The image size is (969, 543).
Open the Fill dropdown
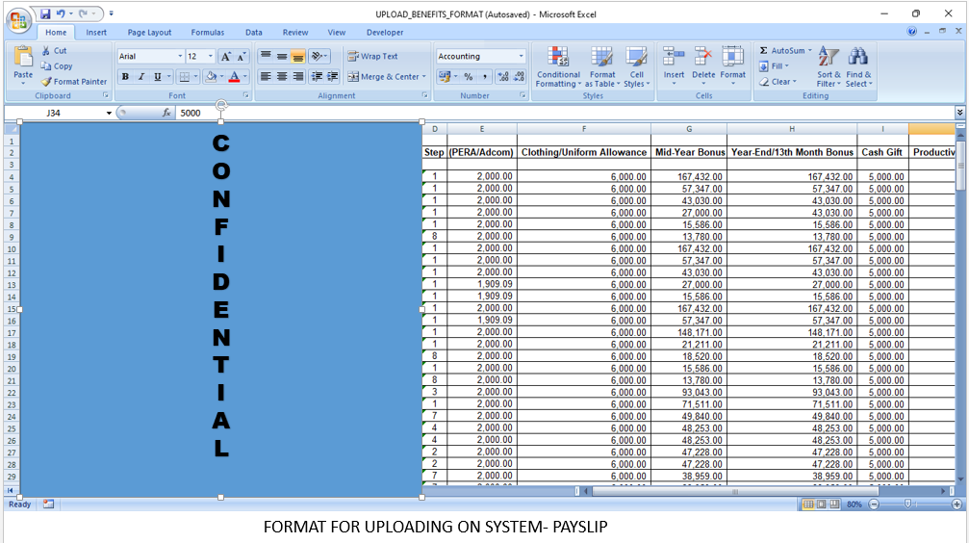773,66
